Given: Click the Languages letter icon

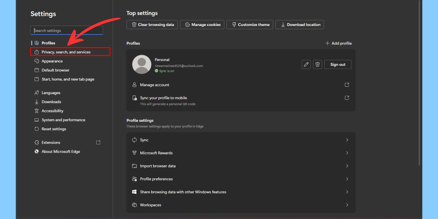Looking at the screenshot, I should [x=36, y=93].
